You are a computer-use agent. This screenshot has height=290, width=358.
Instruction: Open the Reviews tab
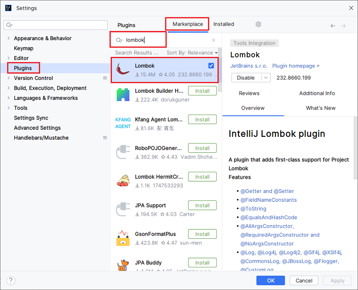pos(249,93)
